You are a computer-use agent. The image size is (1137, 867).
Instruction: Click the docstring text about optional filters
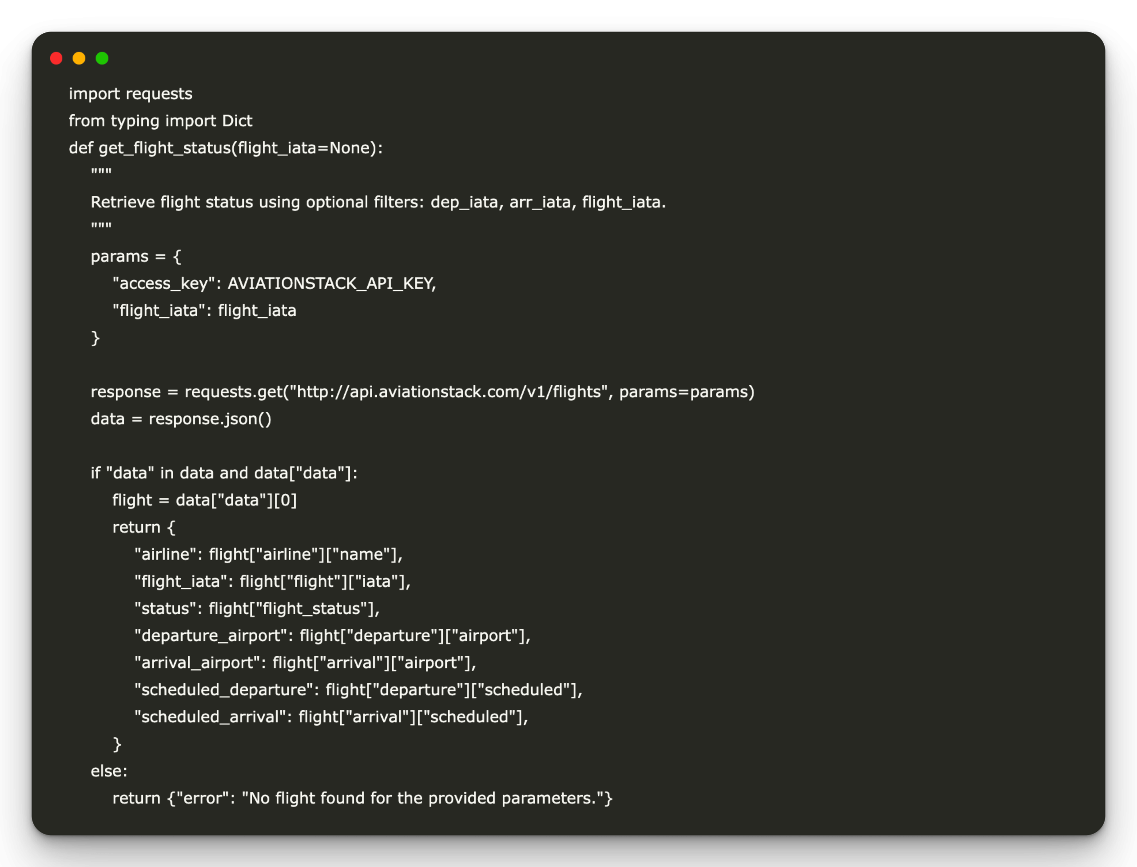tap(378, 202)
